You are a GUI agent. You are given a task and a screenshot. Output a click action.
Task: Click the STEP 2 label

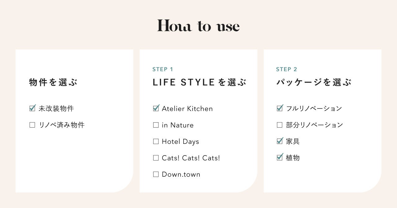pyautogui.click(x=287, y=69)
